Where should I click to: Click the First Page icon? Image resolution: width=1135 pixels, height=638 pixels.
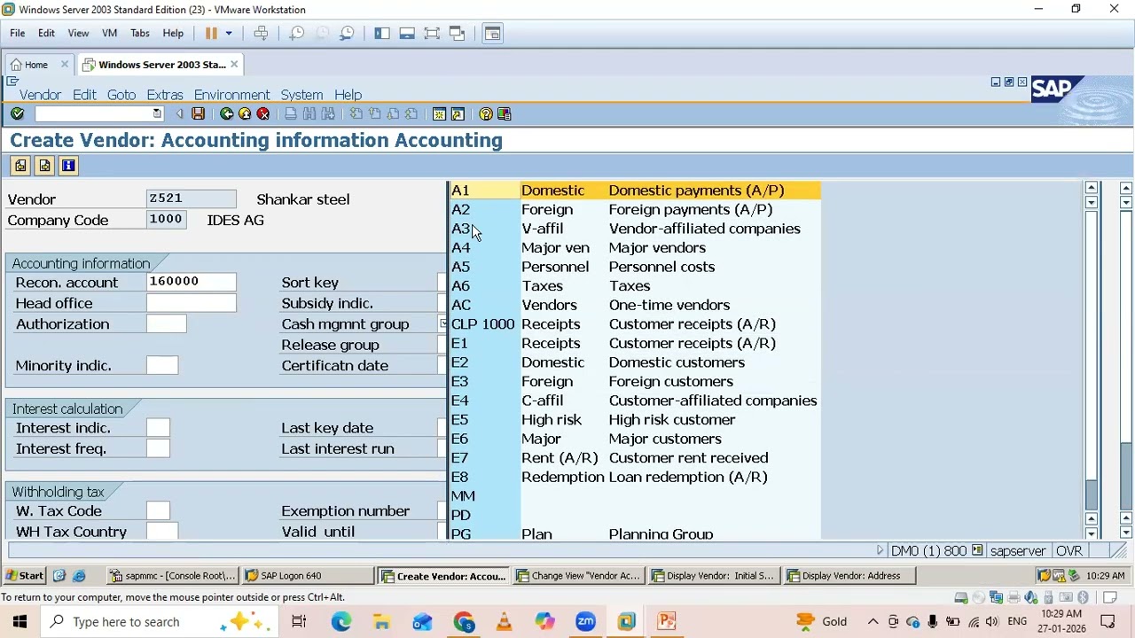pyautogui.click(x=356, y=113)
